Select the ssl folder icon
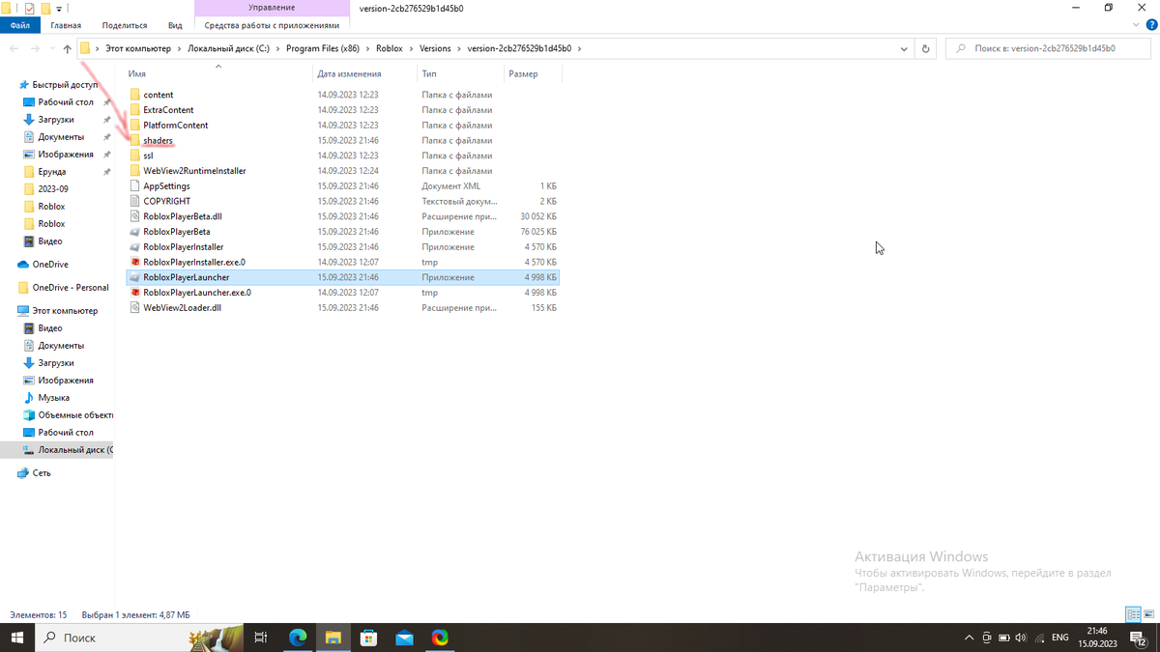 [134, 156]
